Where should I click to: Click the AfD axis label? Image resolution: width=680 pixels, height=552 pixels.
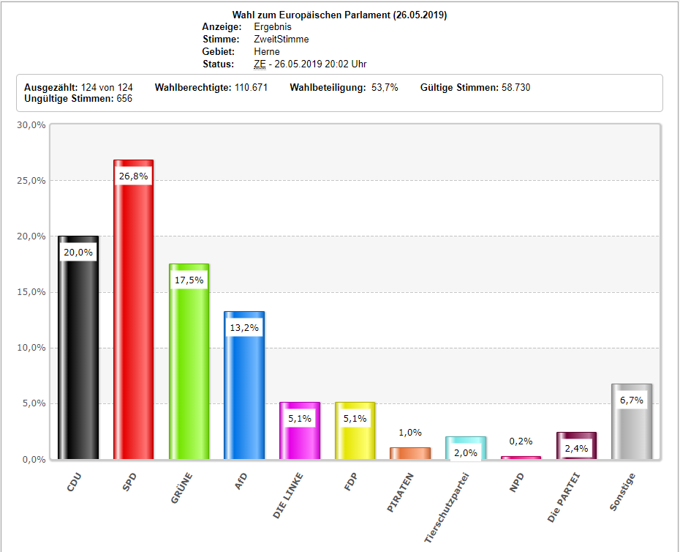pos(241,482)
